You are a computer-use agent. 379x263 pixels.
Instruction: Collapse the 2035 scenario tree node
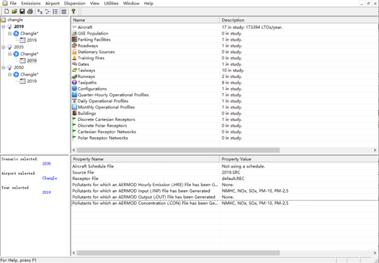point(3,47)
